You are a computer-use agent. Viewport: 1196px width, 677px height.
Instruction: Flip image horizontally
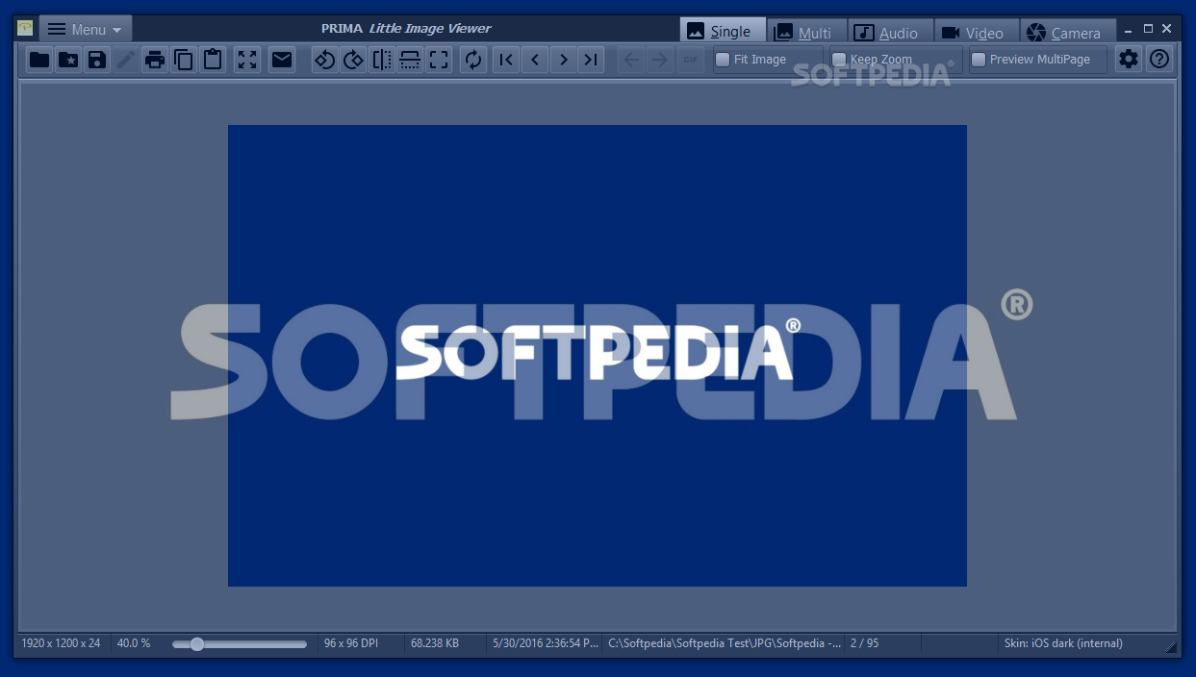[x=382, y=61]
